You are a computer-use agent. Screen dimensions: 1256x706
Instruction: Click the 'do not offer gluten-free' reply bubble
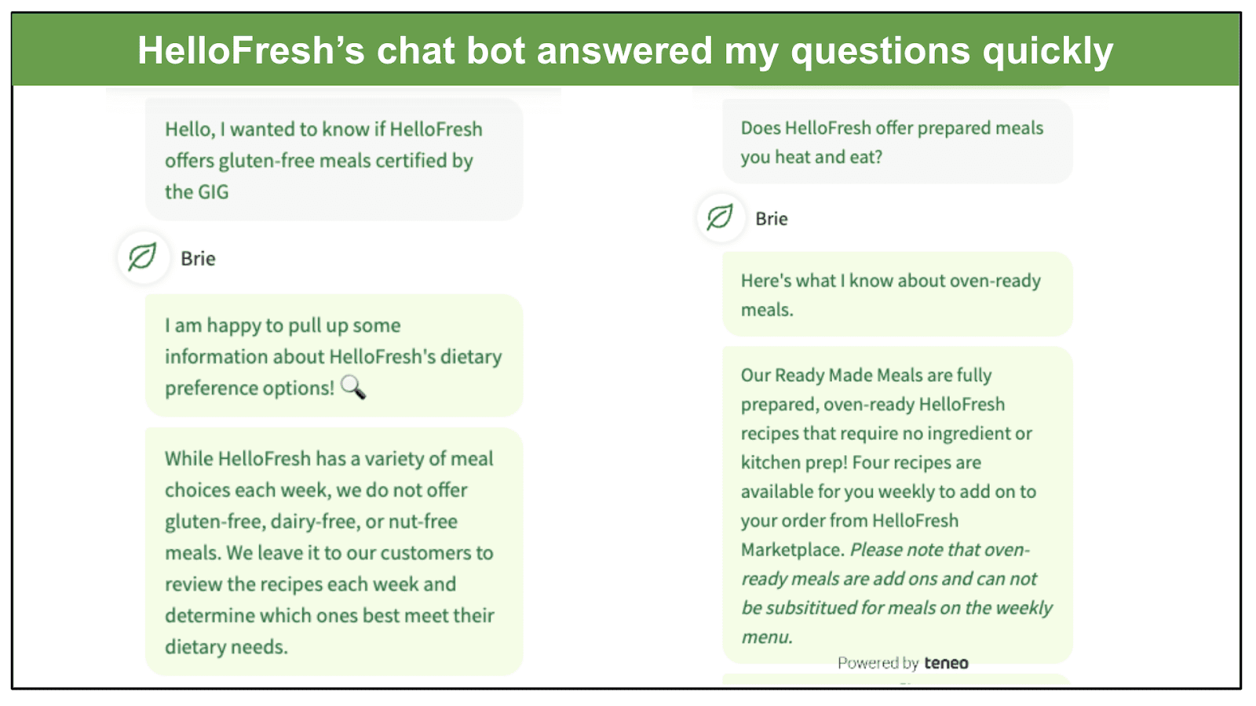[334, 552]
